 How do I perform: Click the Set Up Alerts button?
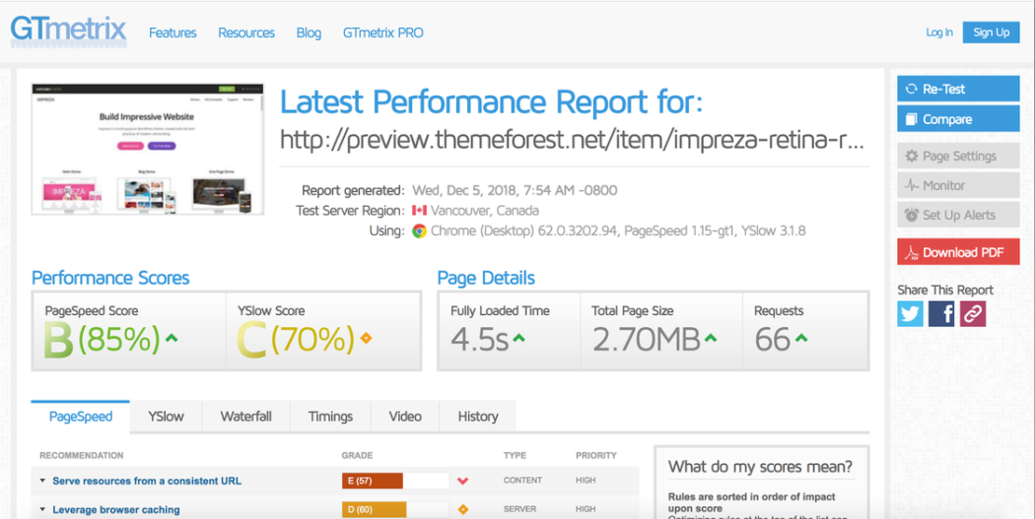[x=958, y=215]
